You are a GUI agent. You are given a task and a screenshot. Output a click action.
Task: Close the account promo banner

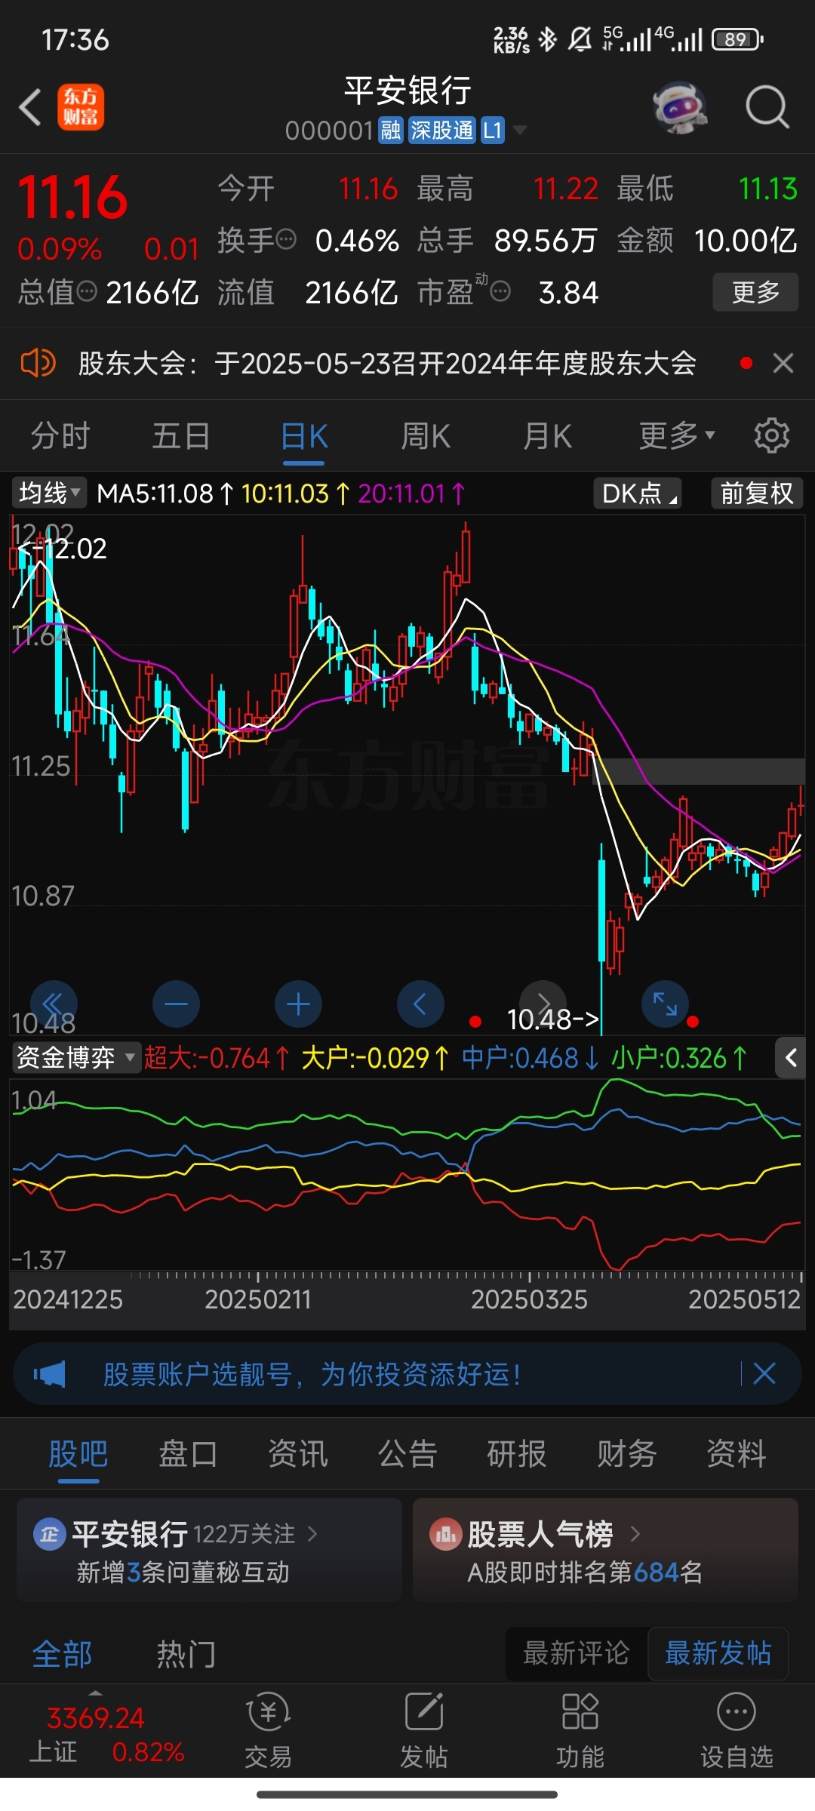tap(764, 1373)
